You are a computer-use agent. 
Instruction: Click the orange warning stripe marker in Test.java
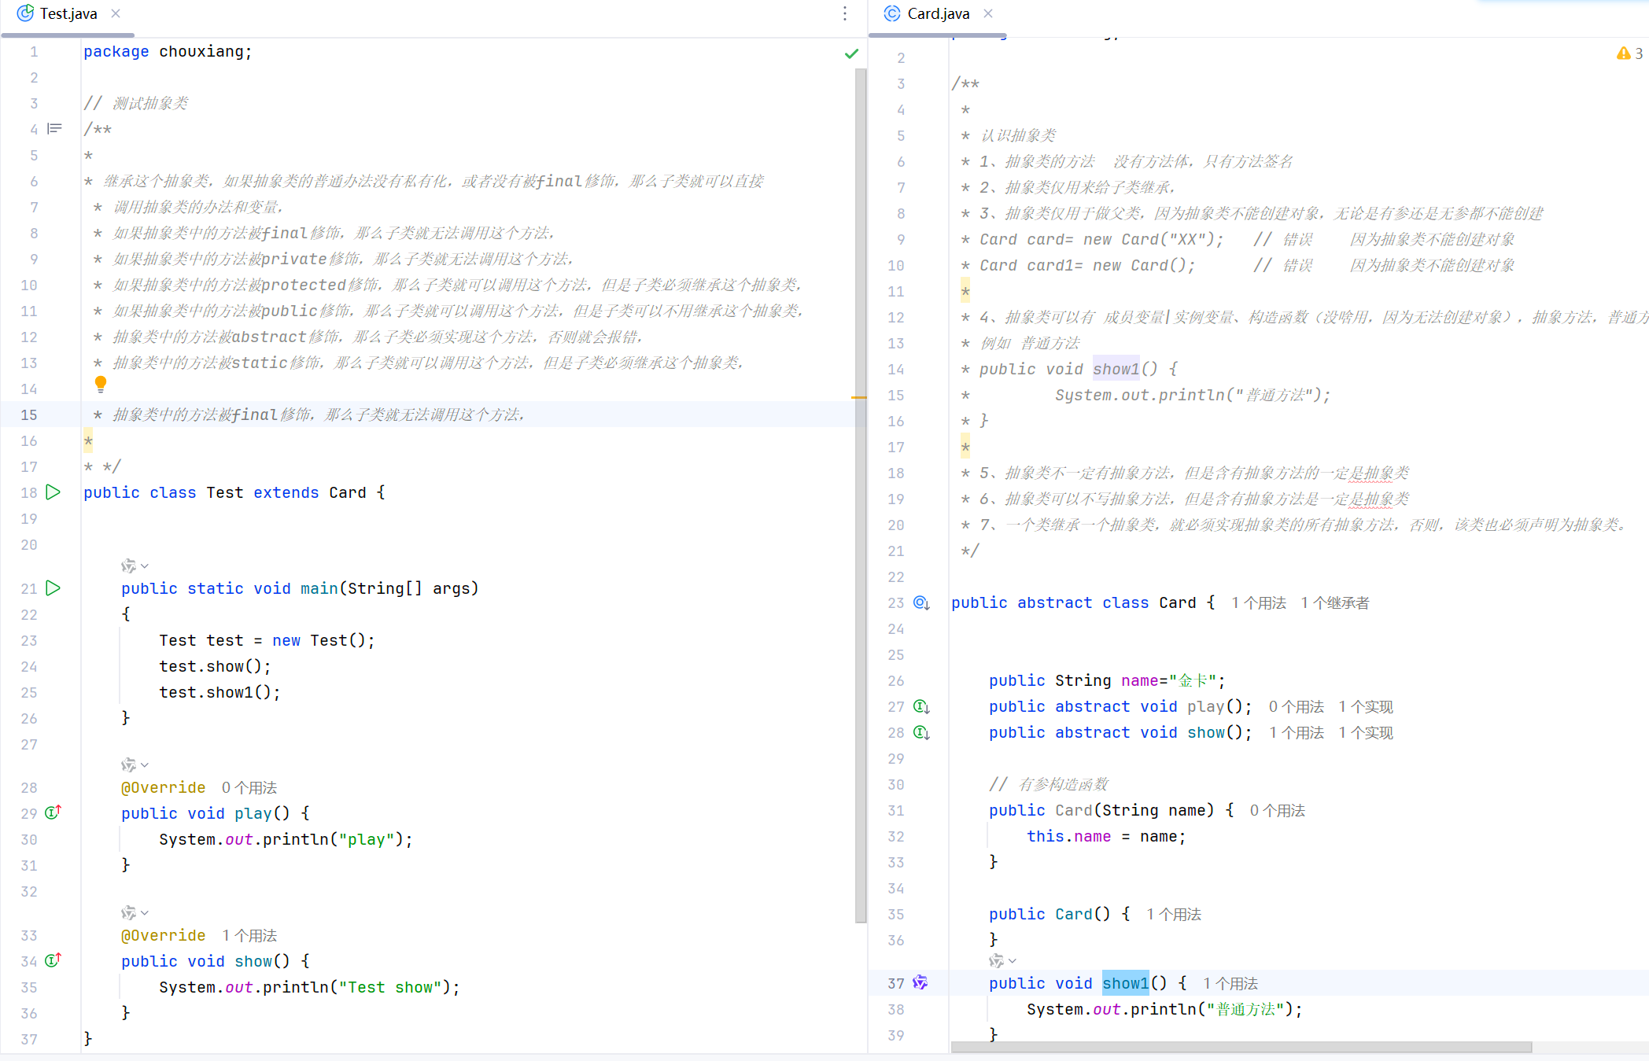858,398
